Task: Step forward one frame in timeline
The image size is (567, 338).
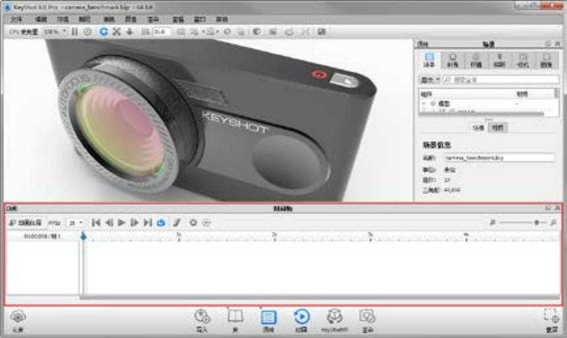Action: pos(134,222)
